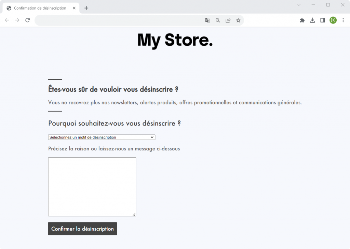Viewport: 350px width, 249px height.
Task: Go forward to the next page
Action: pyautogui.click(x=17, y=20)
